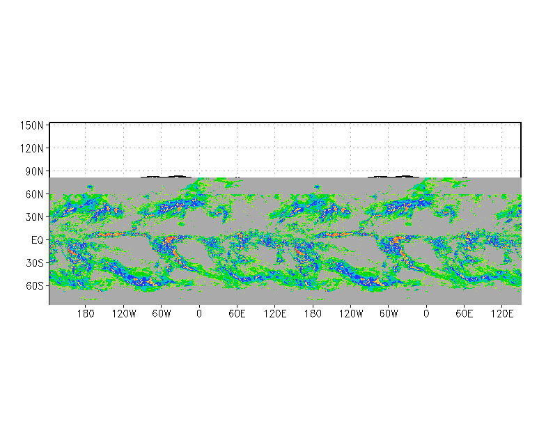Click the leftmost 120E longitude label
Screen dimensions: 546x426
274,314
